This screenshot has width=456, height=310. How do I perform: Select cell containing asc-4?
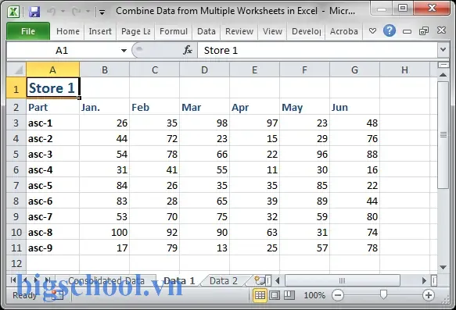[52, 169]
